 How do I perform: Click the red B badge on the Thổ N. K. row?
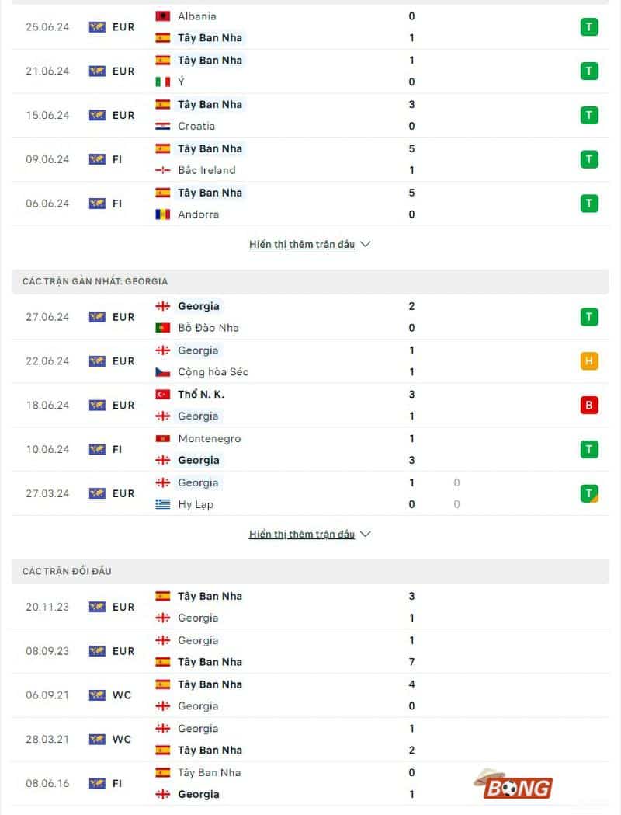click(589, 405)
